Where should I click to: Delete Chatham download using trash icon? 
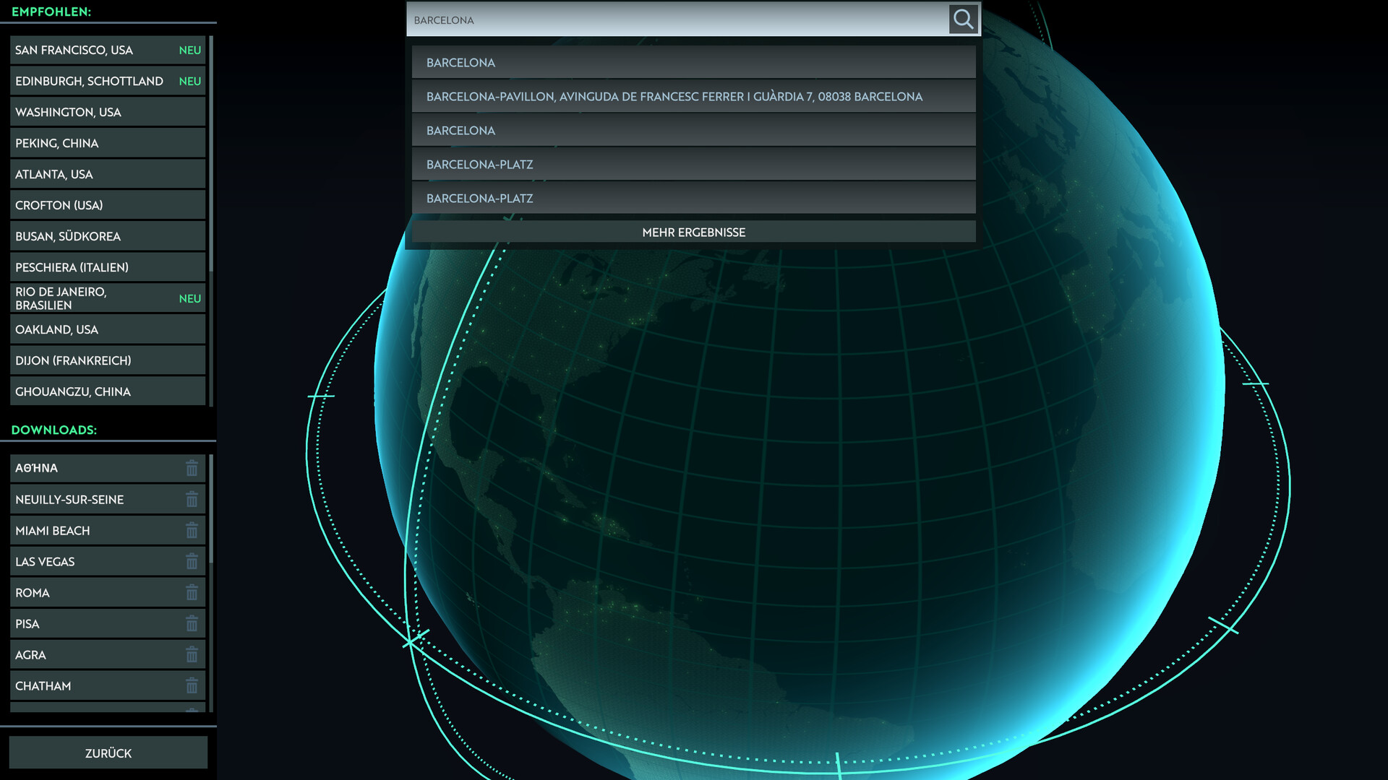click(x=192, y=685)
